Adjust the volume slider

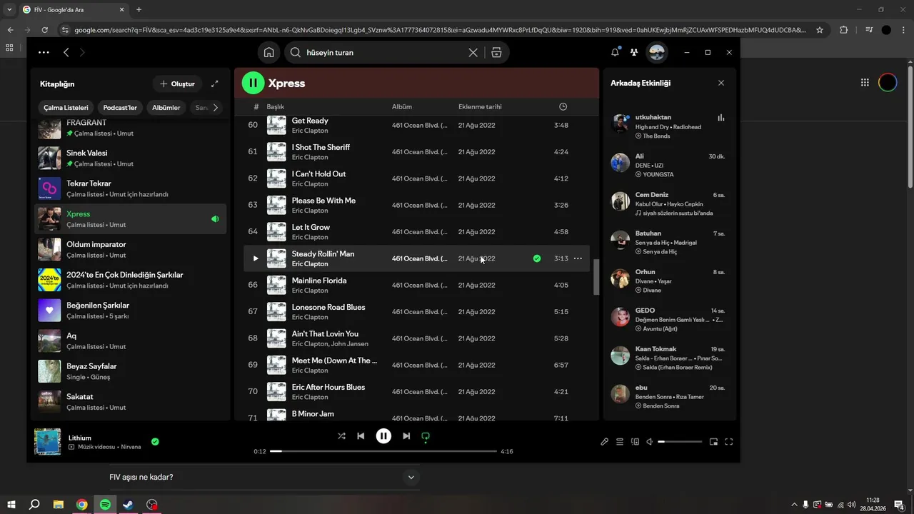[680, 442]
